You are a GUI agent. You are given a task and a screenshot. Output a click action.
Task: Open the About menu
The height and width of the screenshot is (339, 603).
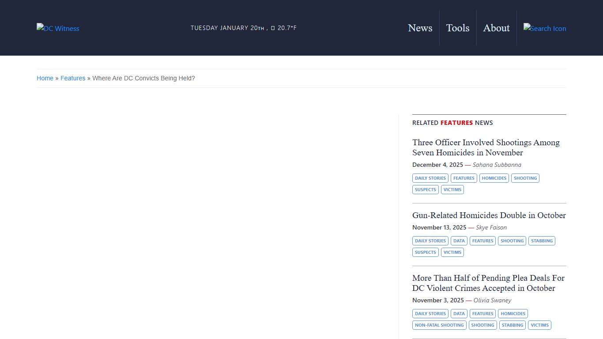(x=496, y=28)
